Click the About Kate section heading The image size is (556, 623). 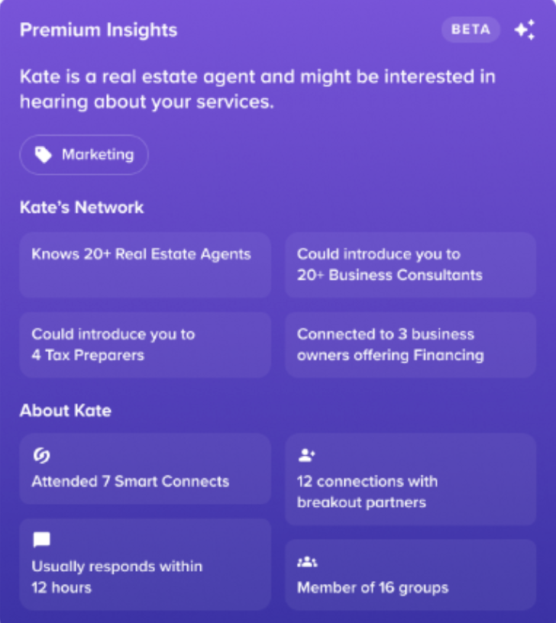(x=66, y=410)
